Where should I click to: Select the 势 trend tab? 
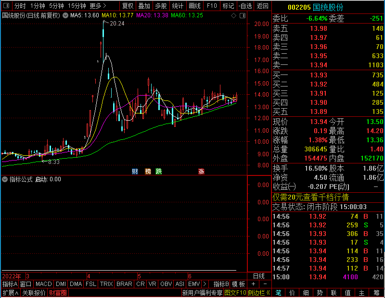tap(320, 293)
